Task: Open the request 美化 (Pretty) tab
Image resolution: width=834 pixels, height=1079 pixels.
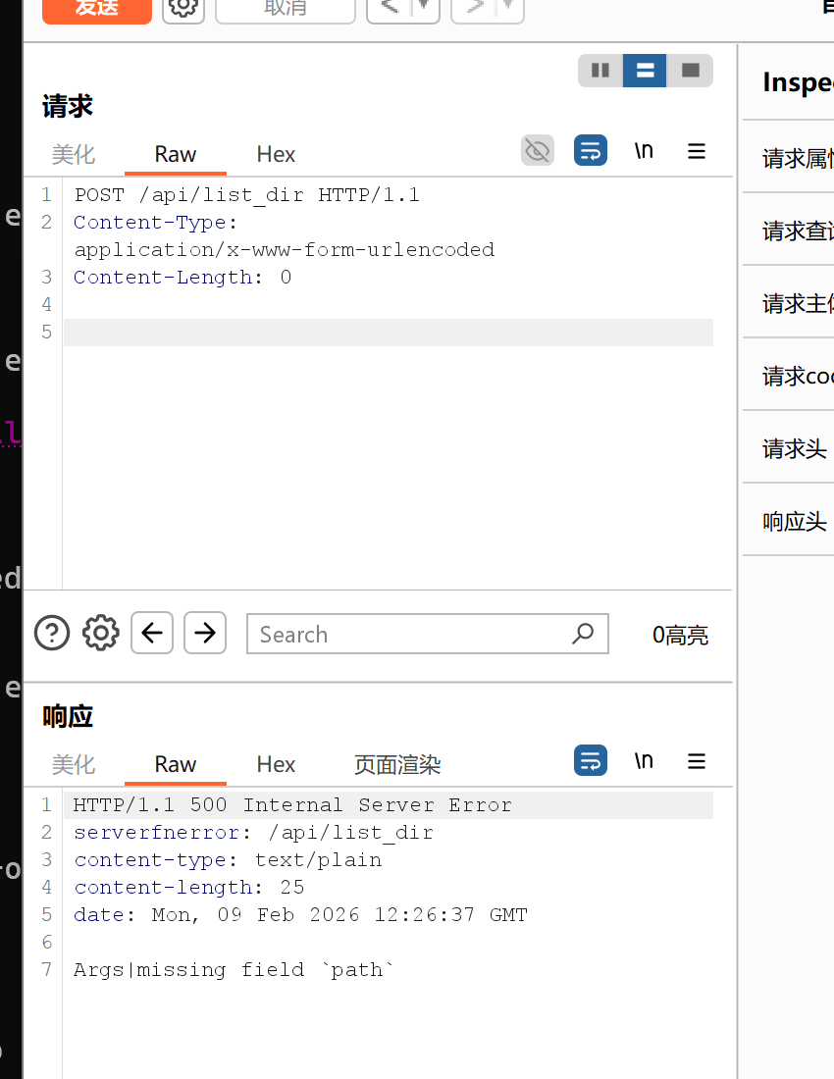Action: coord(74,154)
